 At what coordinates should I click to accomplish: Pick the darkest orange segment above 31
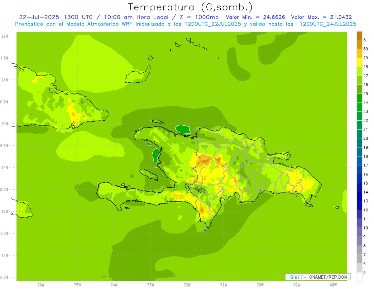point(359,36)
